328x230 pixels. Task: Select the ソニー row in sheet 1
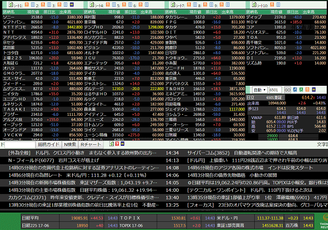(43, 17)
